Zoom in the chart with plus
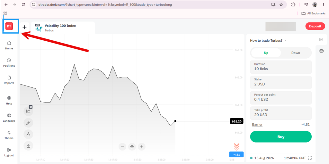The height and width of the screenshot is (164, 329). [x=142, y=147]
